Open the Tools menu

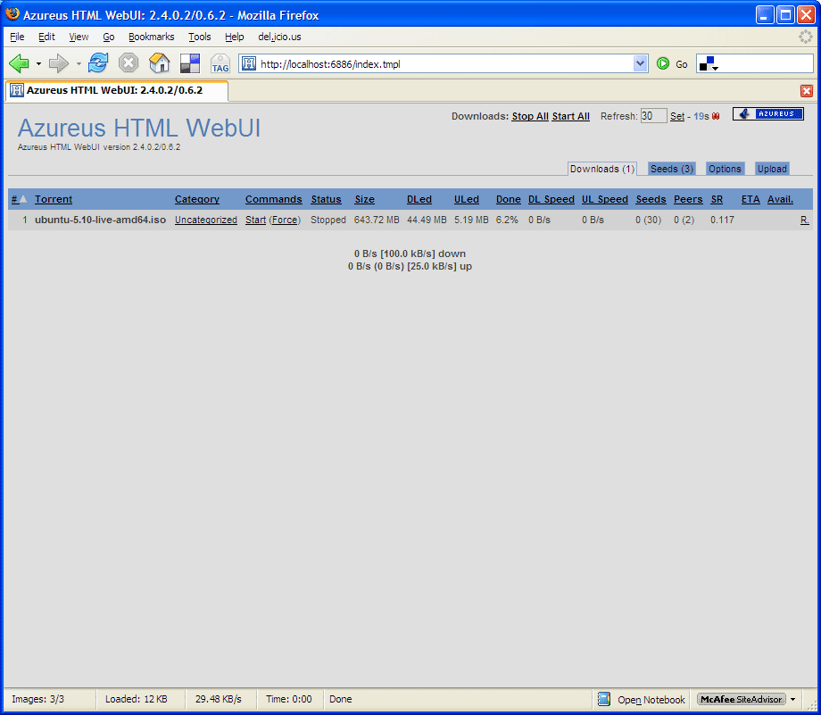(200, 37)
